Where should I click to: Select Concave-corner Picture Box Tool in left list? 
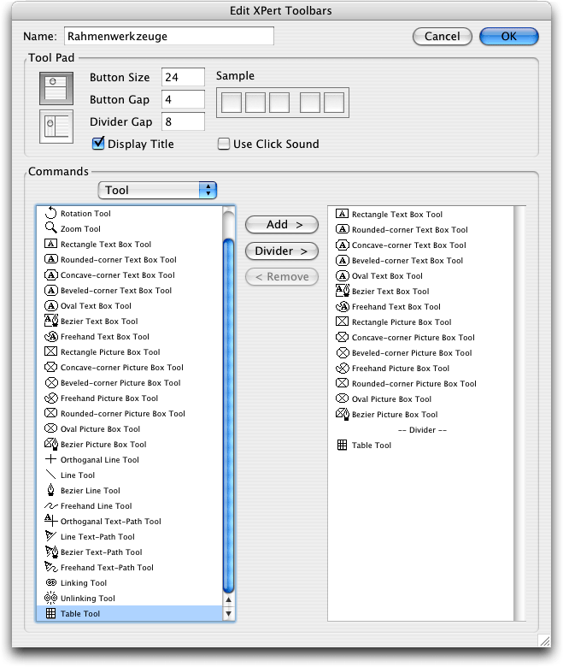[130, 367]
